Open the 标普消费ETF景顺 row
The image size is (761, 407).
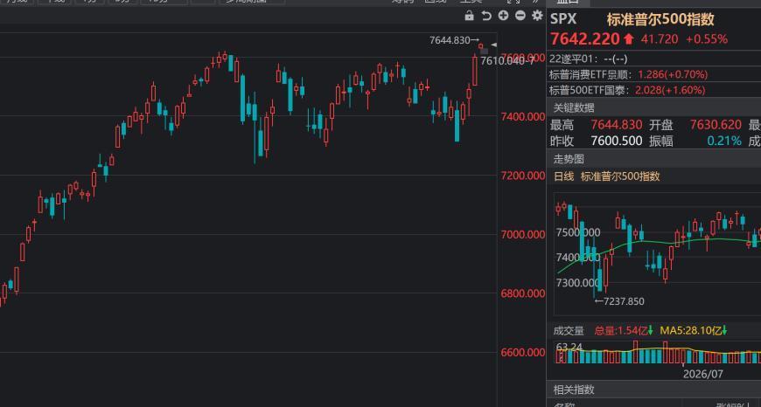(653, 74)
